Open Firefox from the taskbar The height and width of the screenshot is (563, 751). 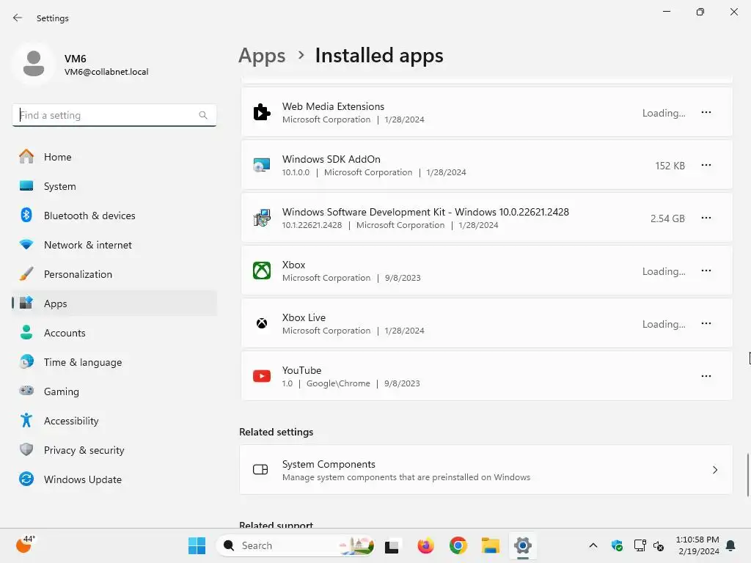425,545
